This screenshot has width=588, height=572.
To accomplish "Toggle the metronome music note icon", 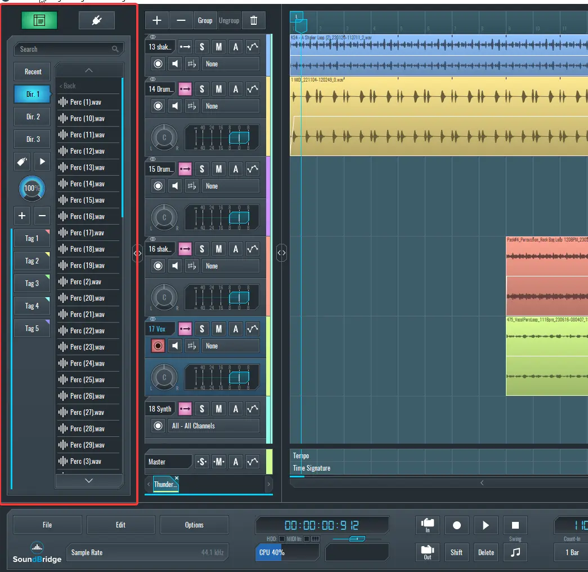I will (515, 552).
